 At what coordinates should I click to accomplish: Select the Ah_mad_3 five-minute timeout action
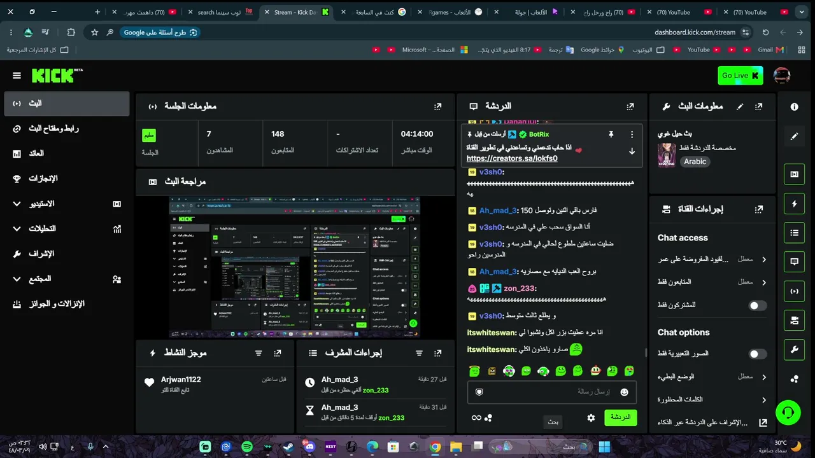click(376, 412)
